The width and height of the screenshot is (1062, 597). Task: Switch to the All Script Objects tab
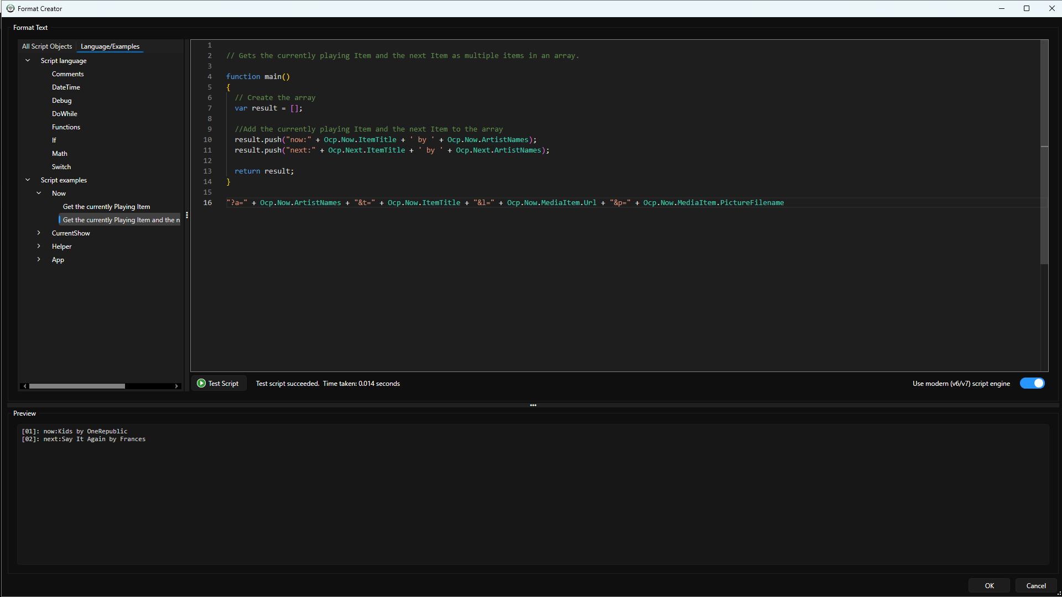pyautogui.click(x=47, y=46)
